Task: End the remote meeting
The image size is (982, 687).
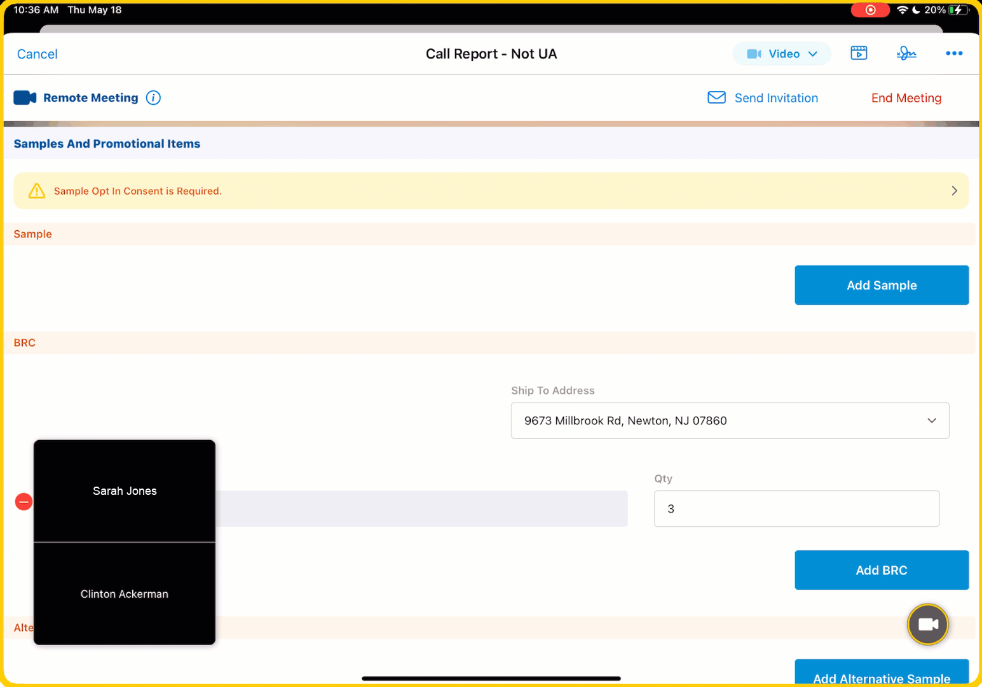Action: click(x=906, y=98)
